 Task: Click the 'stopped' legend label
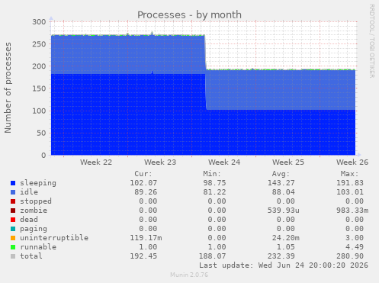[36, 201]
